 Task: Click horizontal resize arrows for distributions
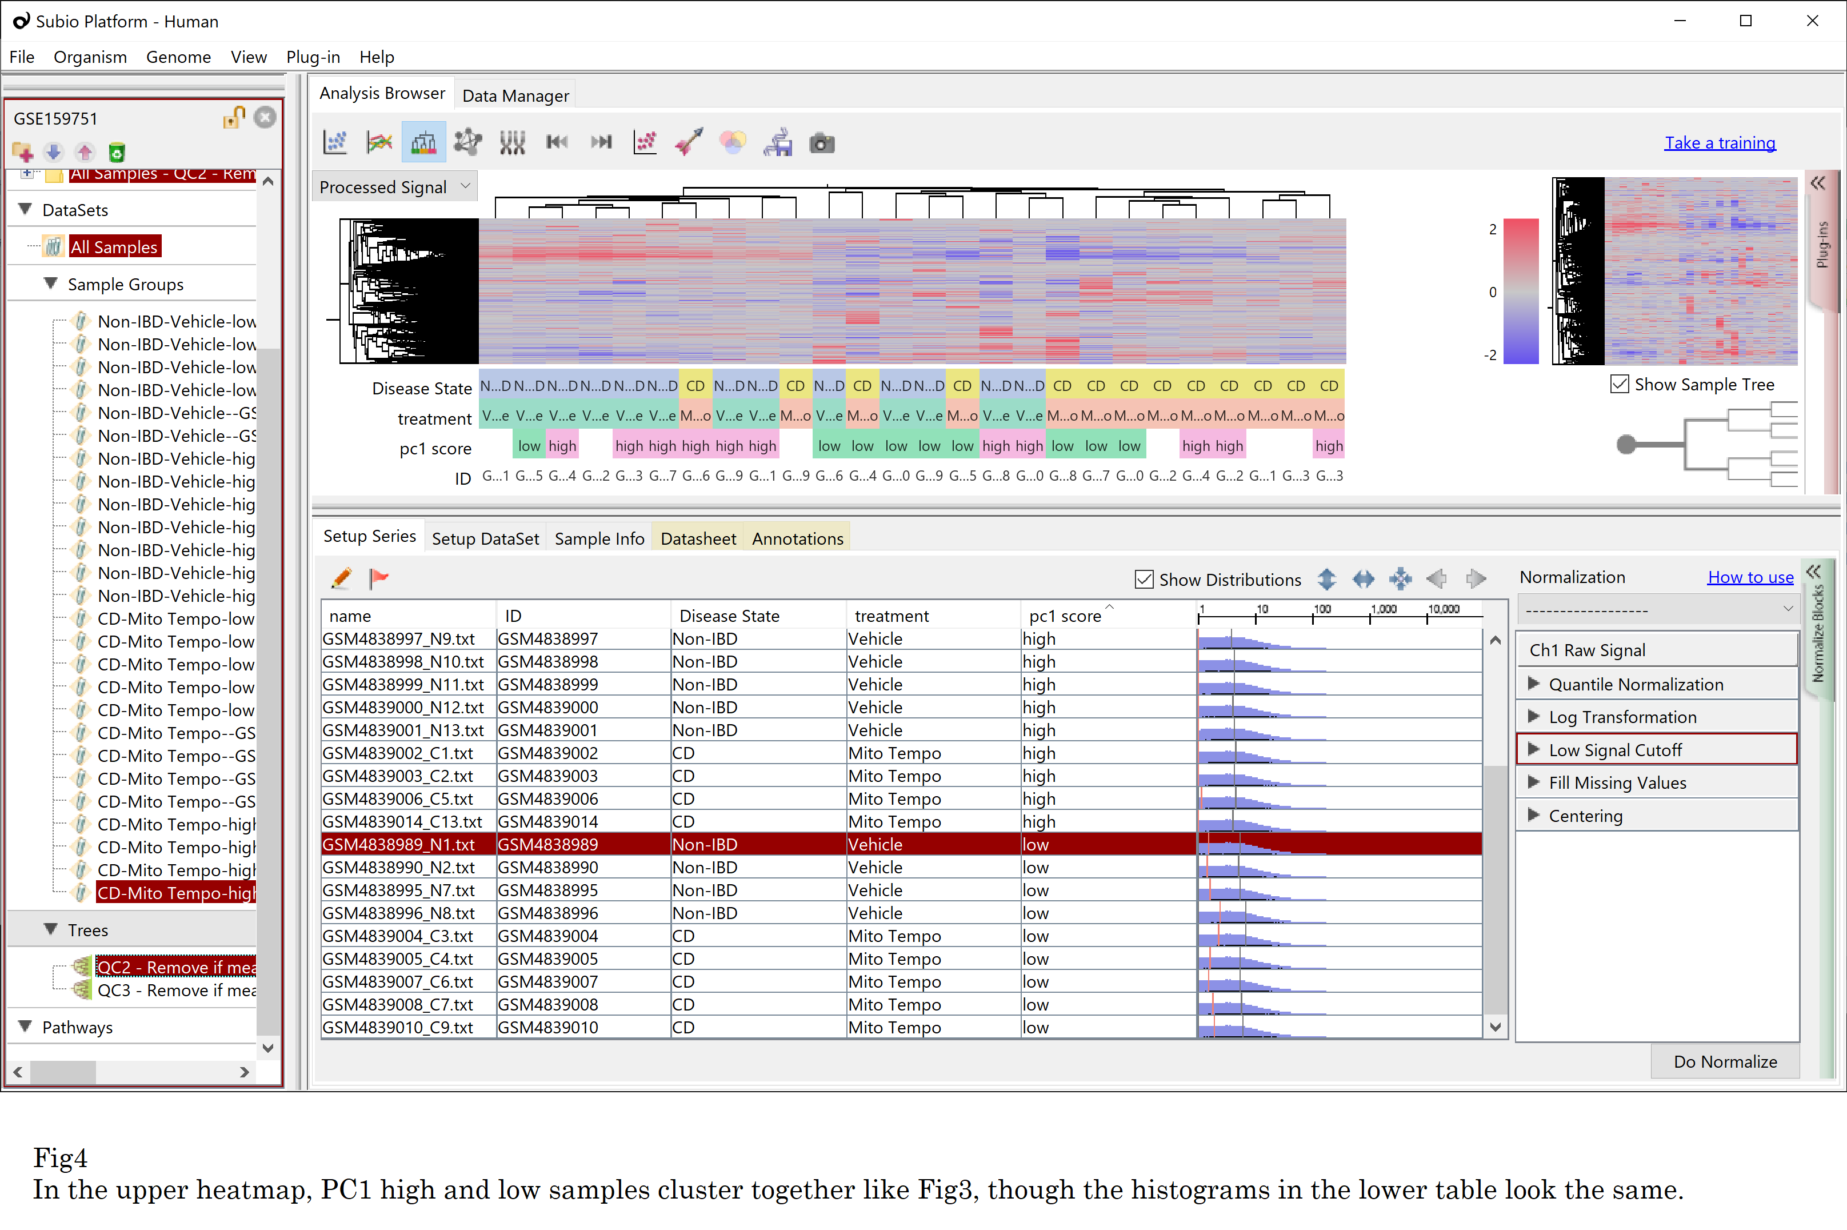click(x=1363, y=579)
